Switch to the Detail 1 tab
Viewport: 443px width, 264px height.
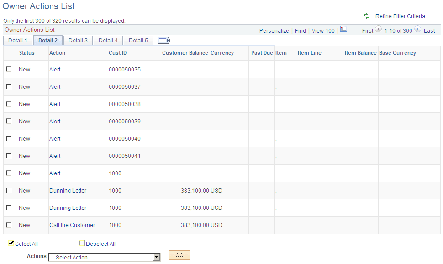[17, 40]
